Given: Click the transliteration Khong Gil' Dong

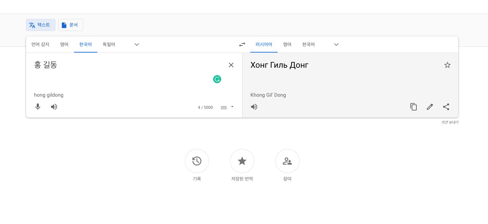Looking at the screenshot, I should 268,95.
